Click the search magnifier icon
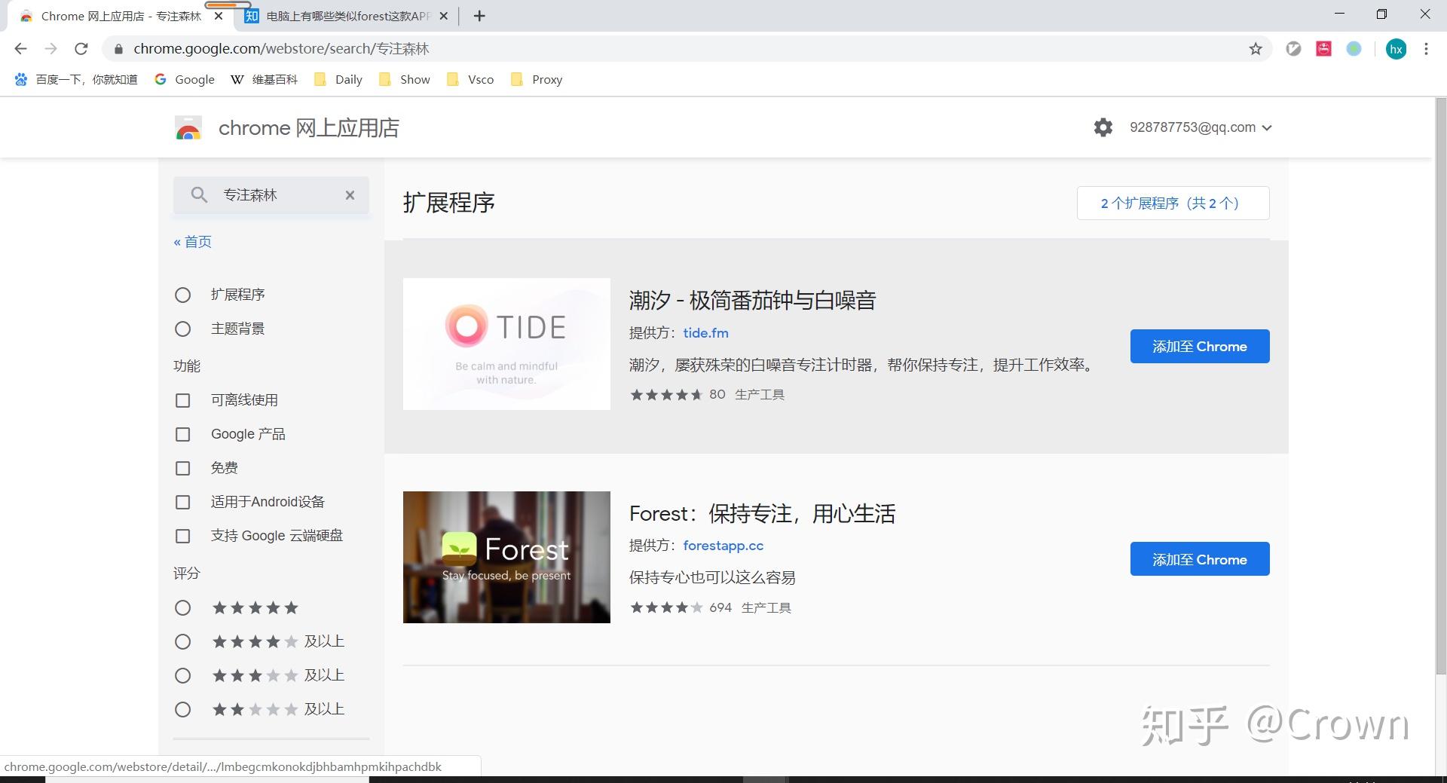 pyautogui.click(x=199, y=195)
